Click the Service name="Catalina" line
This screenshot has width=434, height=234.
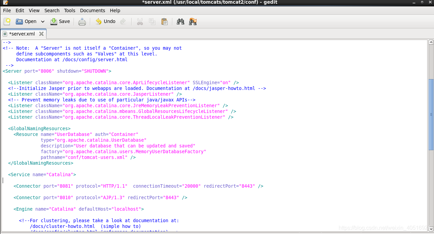tap(42, 174)
